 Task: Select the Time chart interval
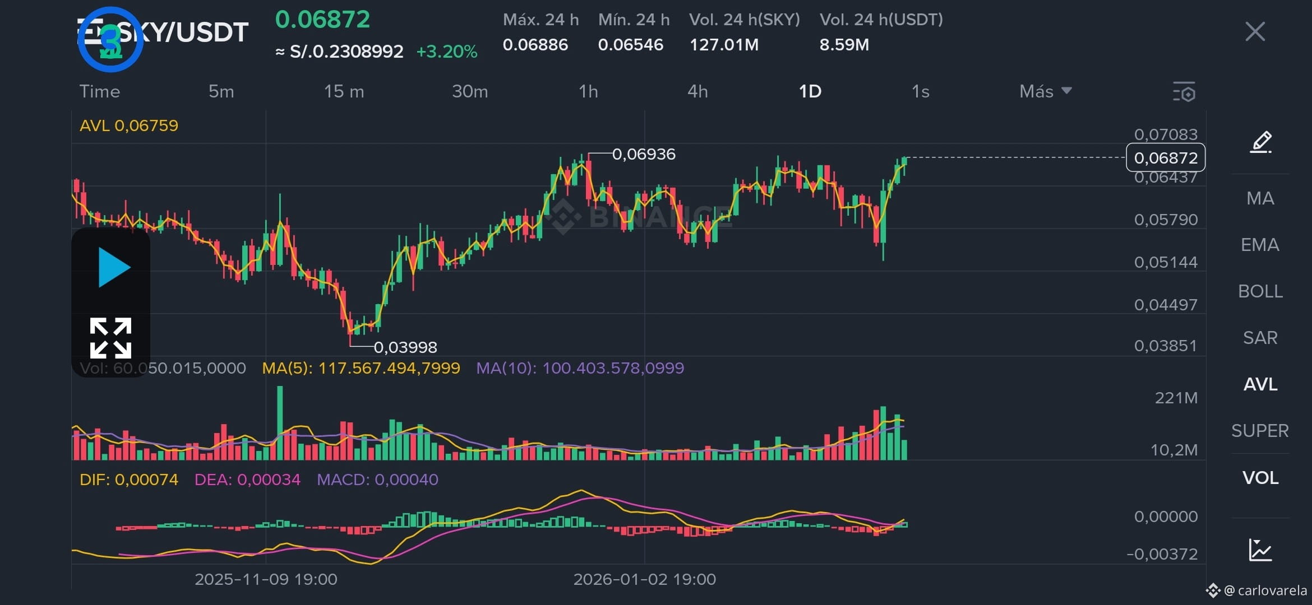[100, 91]
